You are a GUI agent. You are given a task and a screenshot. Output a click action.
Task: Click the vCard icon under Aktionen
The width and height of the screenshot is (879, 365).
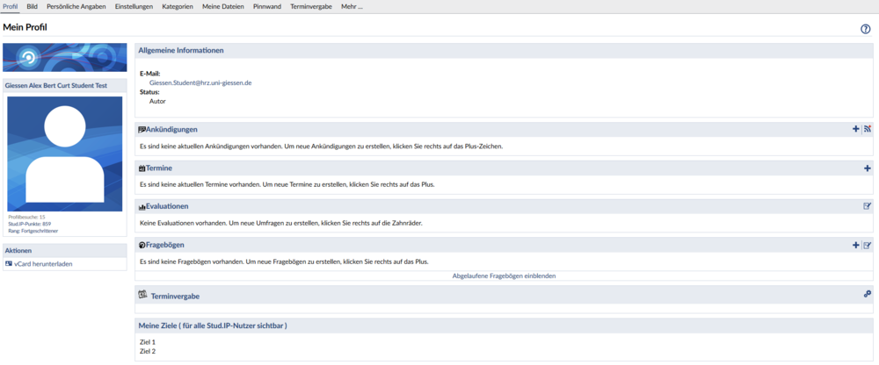[9, 263]
